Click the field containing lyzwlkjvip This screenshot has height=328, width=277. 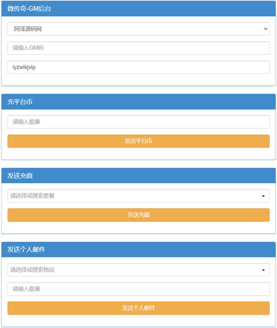138,67
